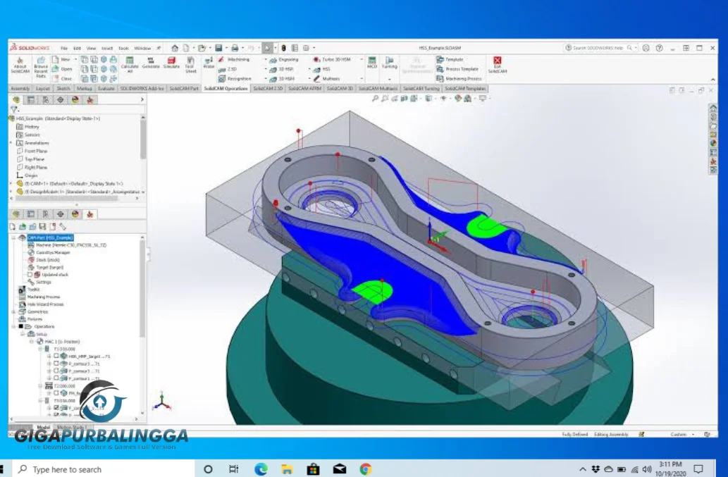Click the filter funnel icon in tree

click(14, 109)
